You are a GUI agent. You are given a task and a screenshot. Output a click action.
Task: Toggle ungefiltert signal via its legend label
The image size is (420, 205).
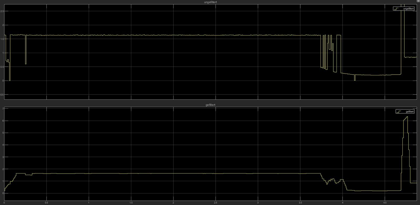coord(408,9)
